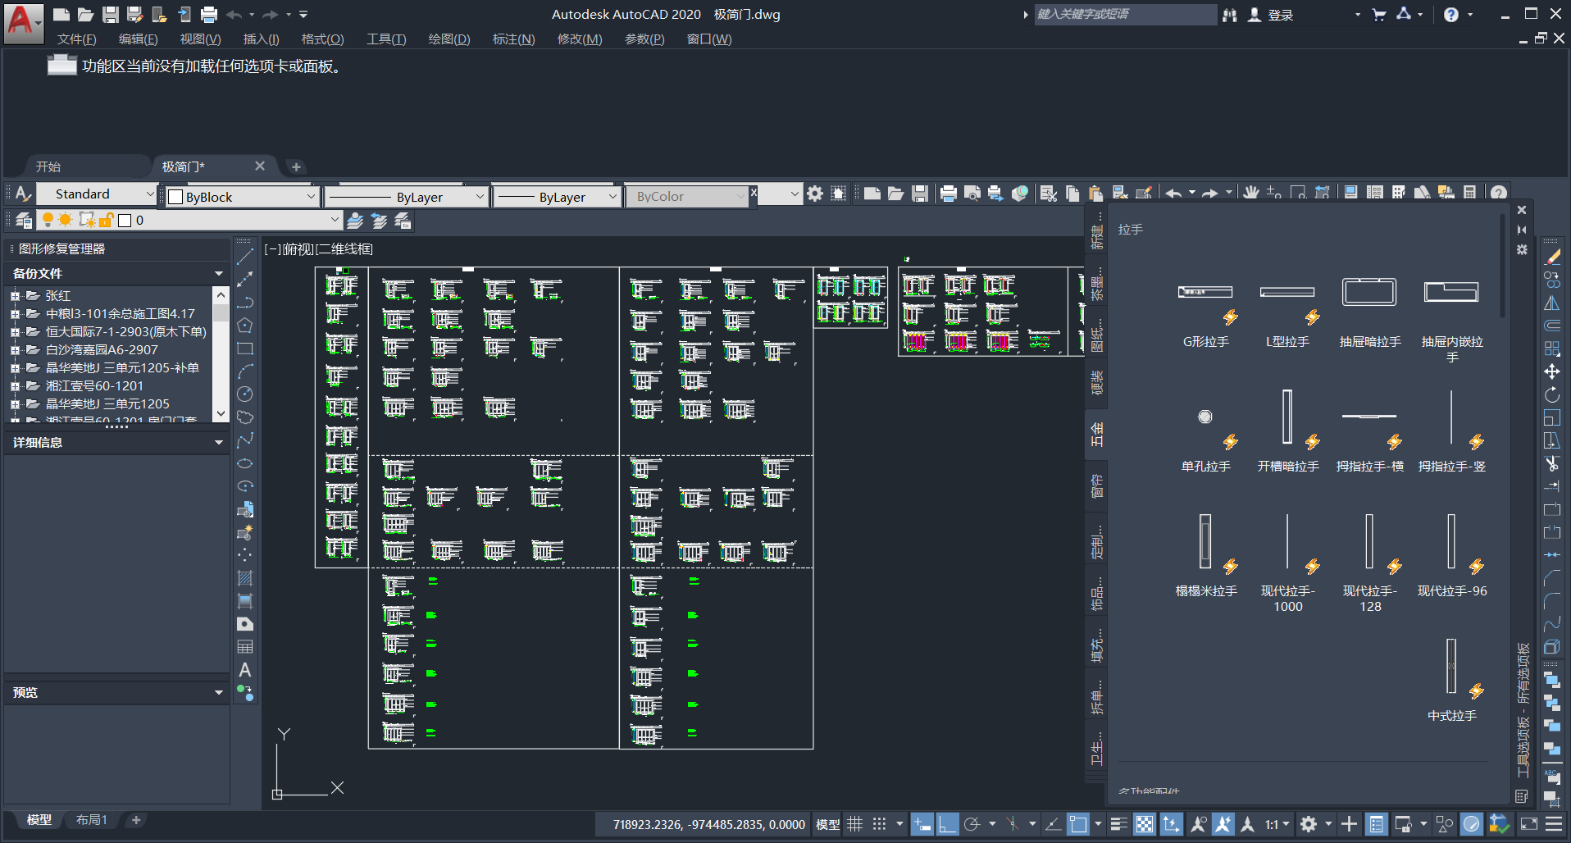
Task: Toggle dynamic input in status bar
Action: [x=922, y=824]
